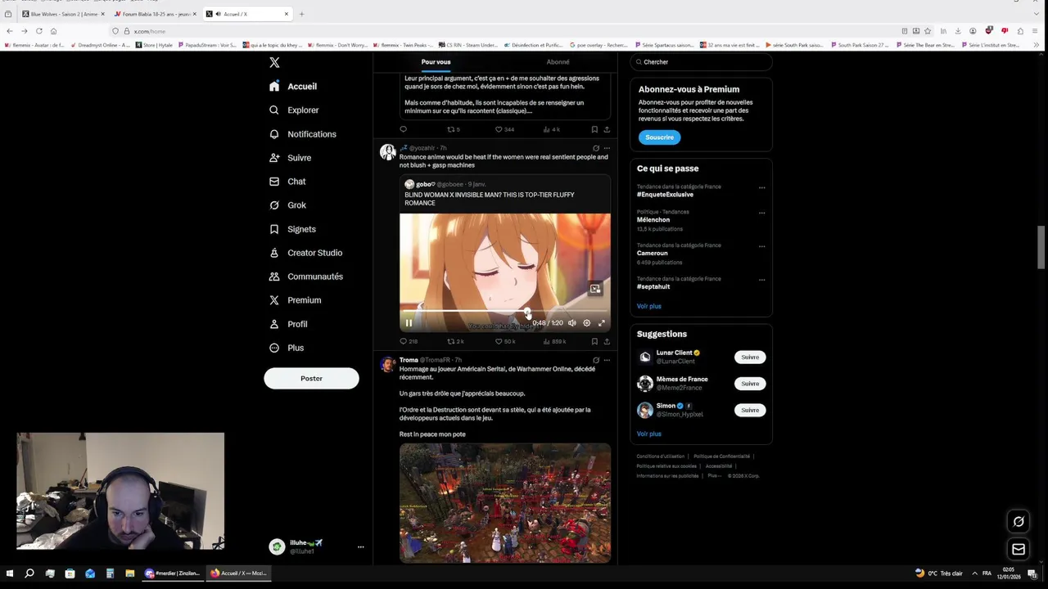Click the X logo above Accueil

(x=274, y=62)
